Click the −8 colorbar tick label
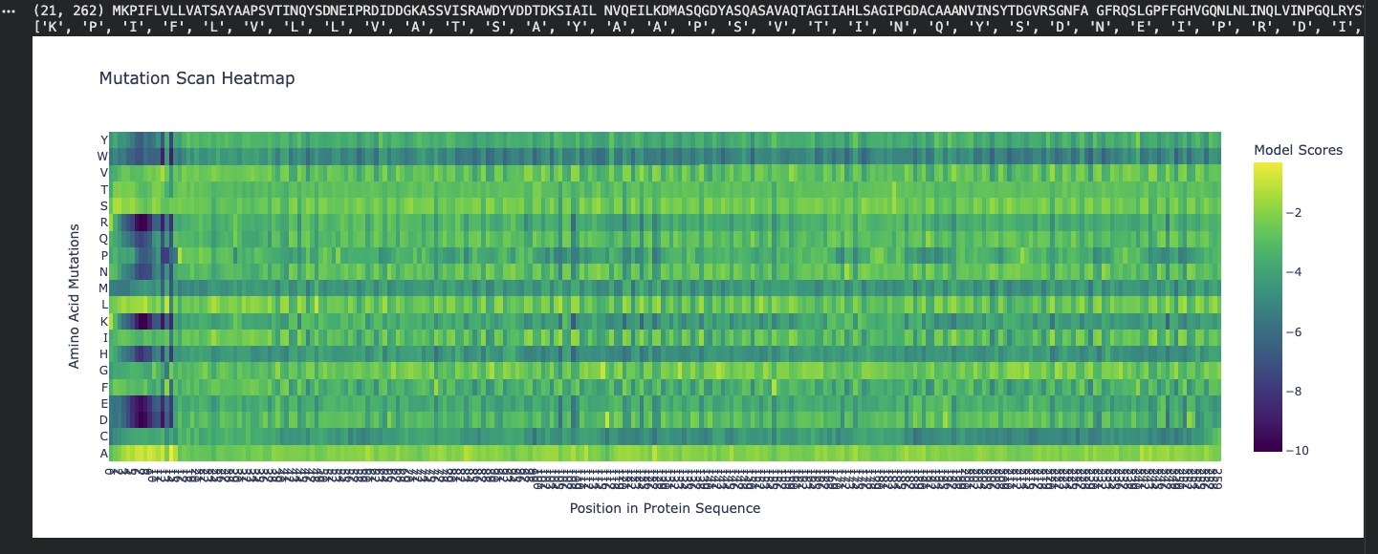1378x554 pixels. coord(1295,391)
